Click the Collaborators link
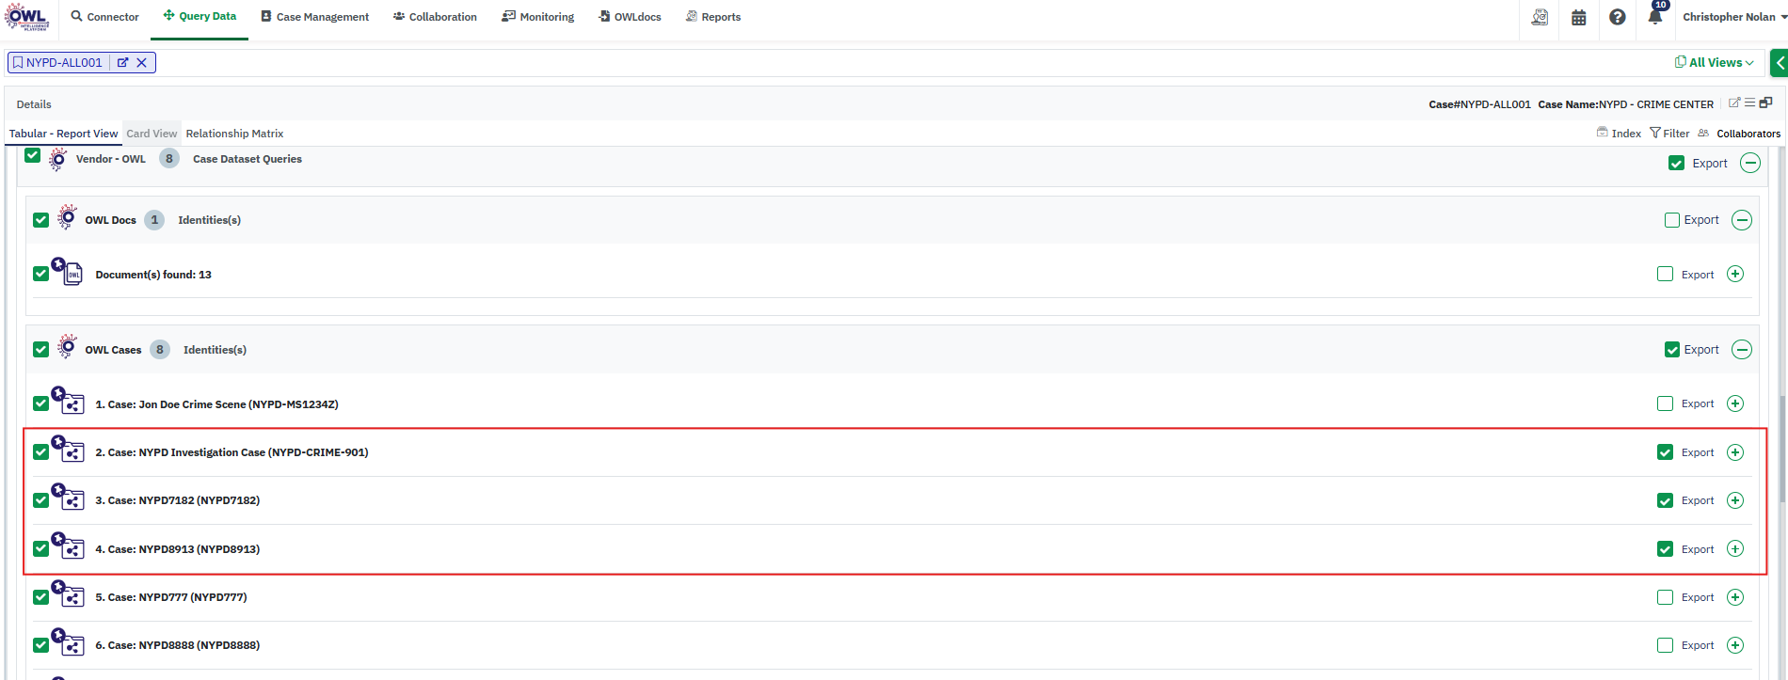The width and height of the screenshot is (1788, 680). click(x=1748, y=134)
